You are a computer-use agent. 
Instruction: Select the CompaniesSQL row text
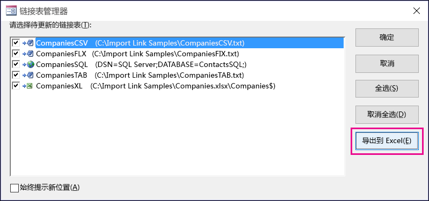pyautogui.click(x=141, y=64)
